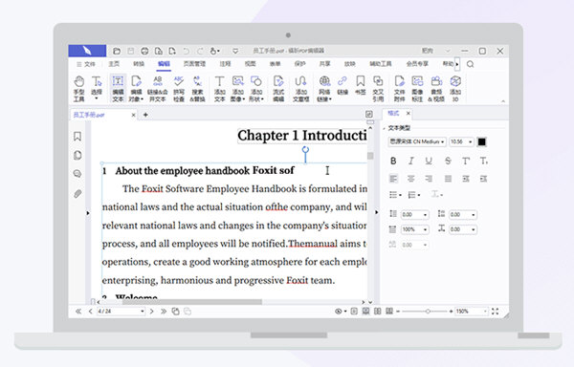Open the Attachments paperclip panel in sidebar
The width and height of the screenshot is (574, 367).
(77, 193)
